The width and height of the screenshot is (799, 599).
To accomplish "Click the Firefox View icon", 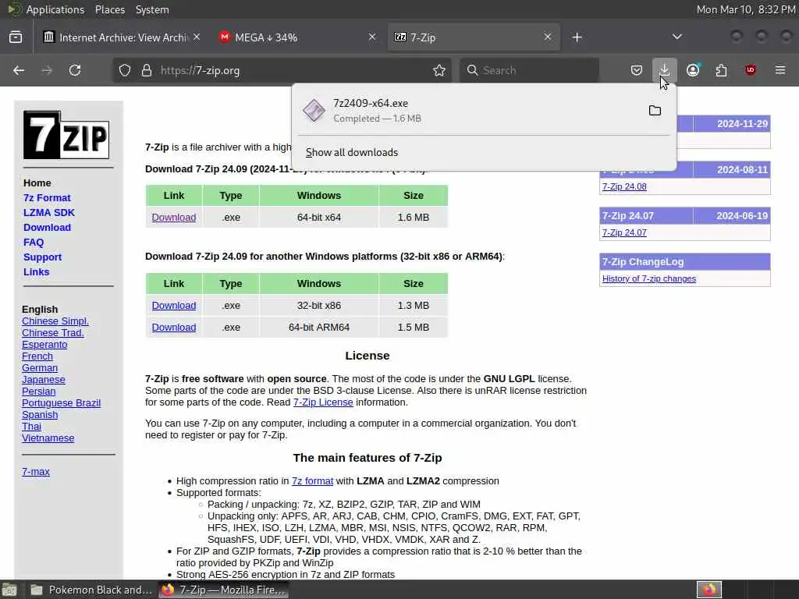I will click(x=16, y=37).
